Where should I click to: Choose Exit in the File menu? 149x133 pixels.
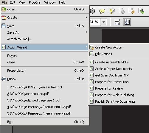point(44,122)
